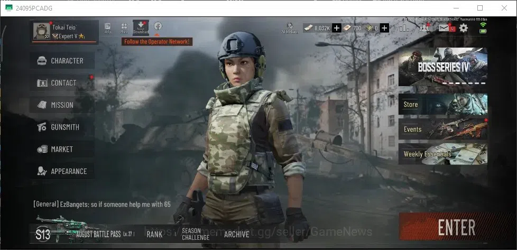517x250 pixels.
Task: Click the battery status icon
Action: tap(483, 31)
